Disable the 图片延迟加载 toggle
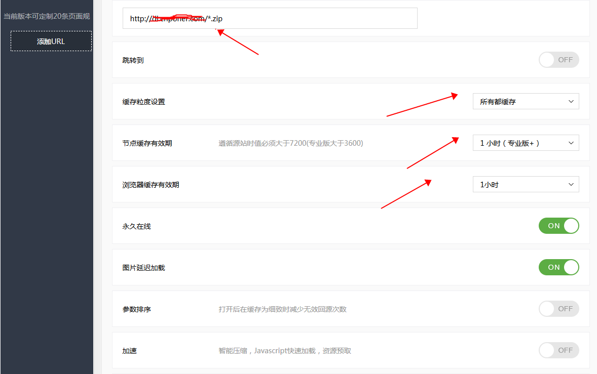The image size is (597, 374). pyautogui.click(x=558, y=267)
